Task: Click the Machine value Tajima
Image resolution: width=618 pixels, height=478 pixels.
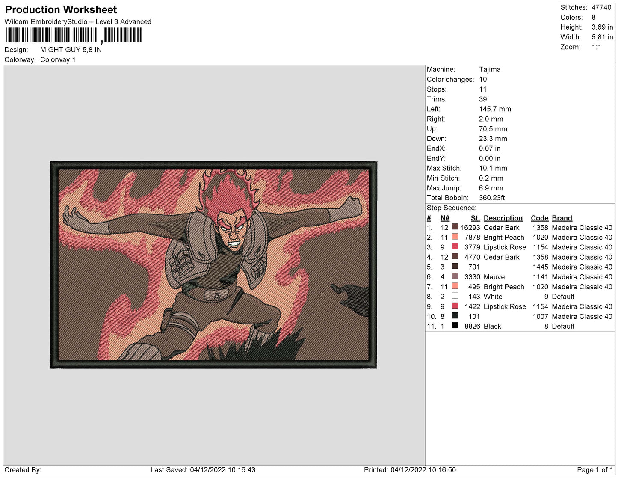Action: [490, 69]
